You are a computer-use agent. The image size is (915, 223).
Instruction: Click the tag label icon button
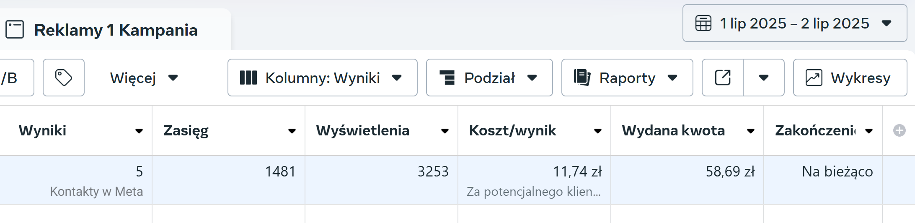pyautogui.click(x=64, y=78)
